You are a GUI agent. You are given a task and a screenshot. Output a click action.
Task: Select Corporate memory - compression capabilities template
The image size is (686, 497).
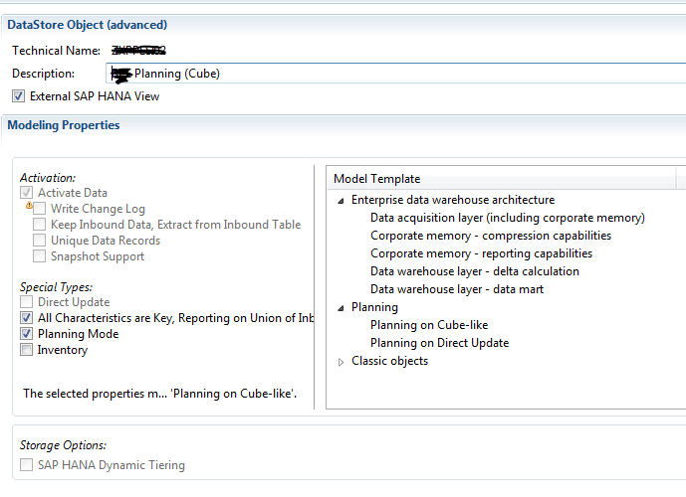click(x=490, y=236)
